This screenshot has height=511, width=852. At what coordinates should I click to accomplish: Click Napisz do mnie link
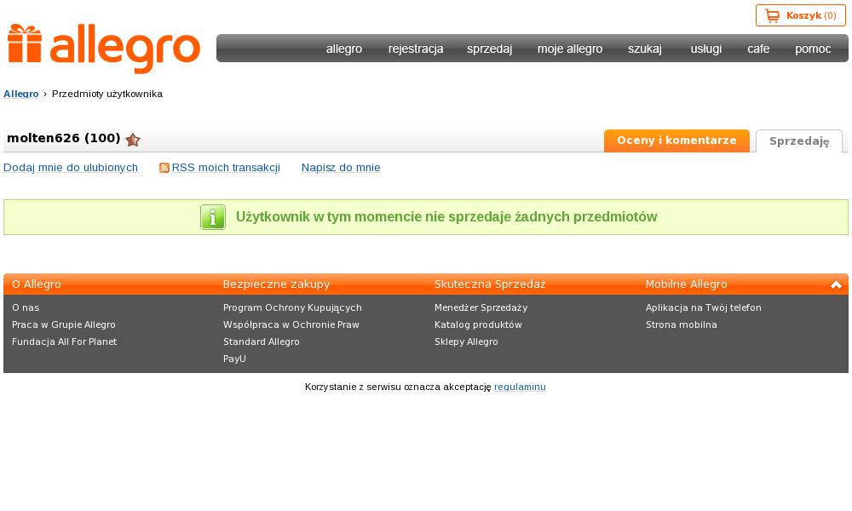pyautogui.click(x=341, y=168)
